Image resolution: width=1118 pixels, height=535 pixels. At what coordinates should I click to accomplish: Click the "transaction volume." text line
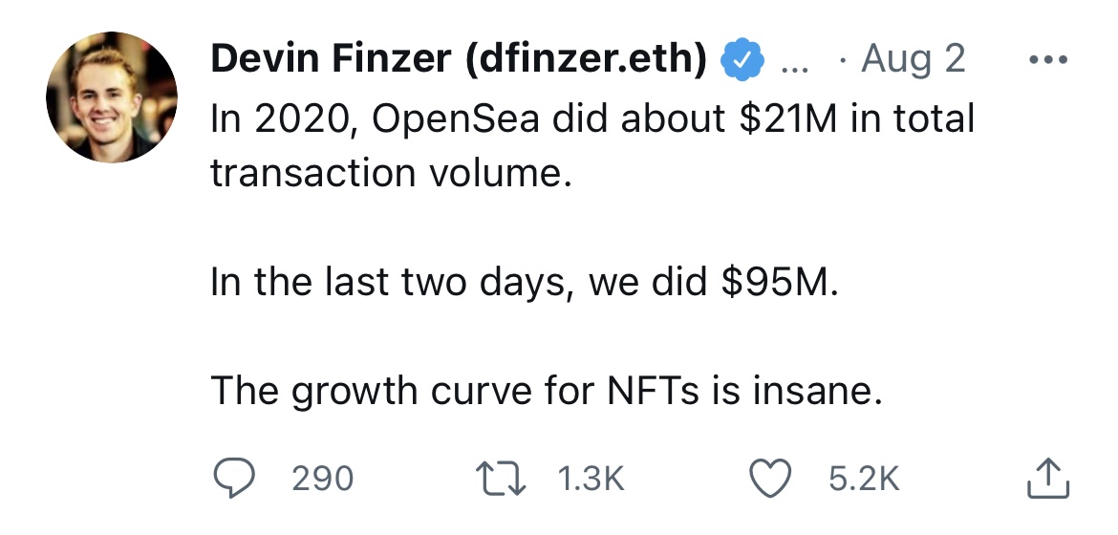click(392, 173)
